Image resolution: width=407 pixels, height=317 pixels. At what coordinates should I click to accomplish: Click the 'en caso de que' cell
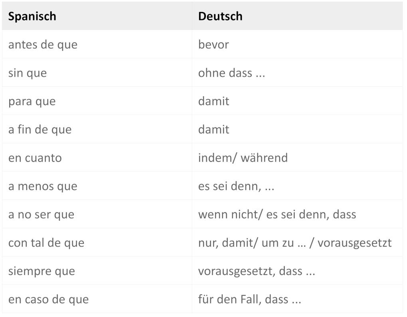(x=48, y=299)
